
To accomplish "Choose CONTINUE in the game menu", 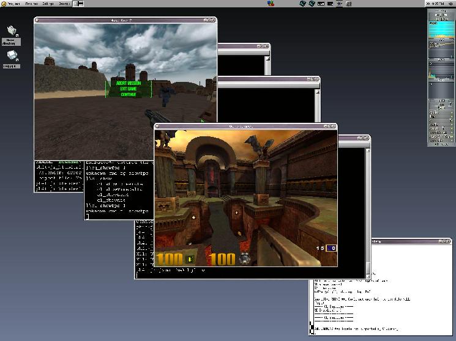I will 129,95.
